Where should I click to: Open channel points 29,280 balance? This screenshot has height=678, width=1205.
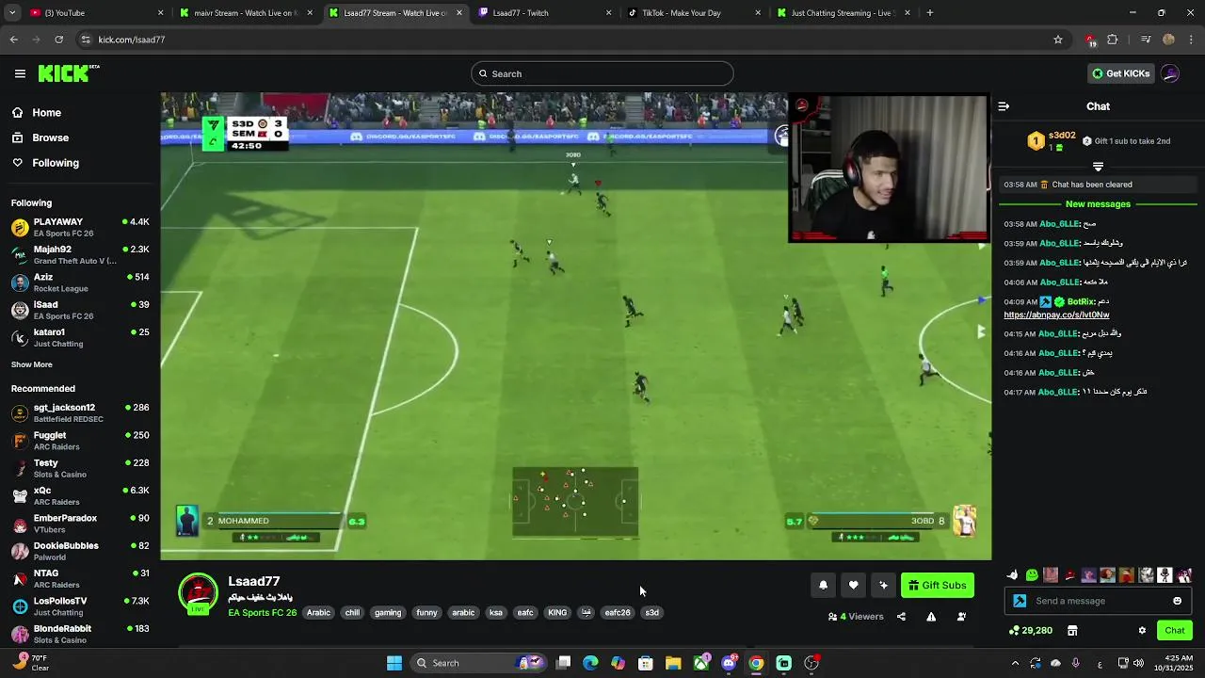pos(1031,630)
